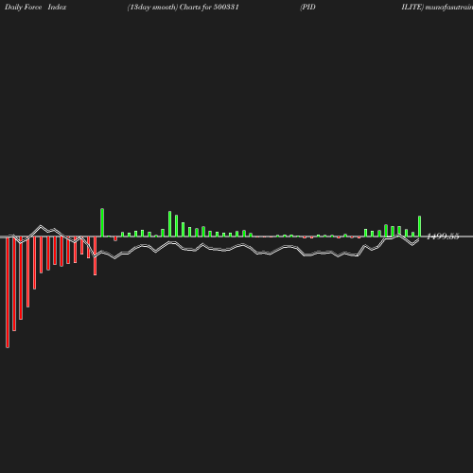Image resolution: width=473 pixels, height=473 pixels.
Task: Click the 1499.55 value label
Action: pyautogui.click(x=443, y=236)
